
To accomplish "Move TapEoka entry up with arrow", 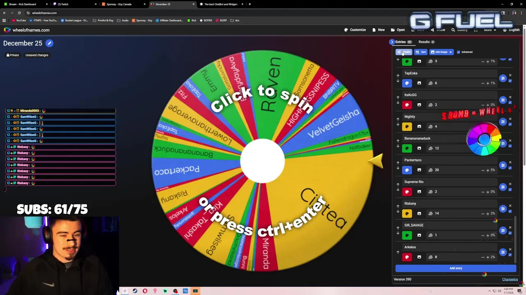I will 398,75.
